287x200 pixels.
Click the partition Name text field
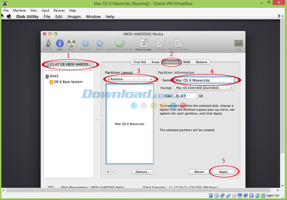tap(204, 80)
